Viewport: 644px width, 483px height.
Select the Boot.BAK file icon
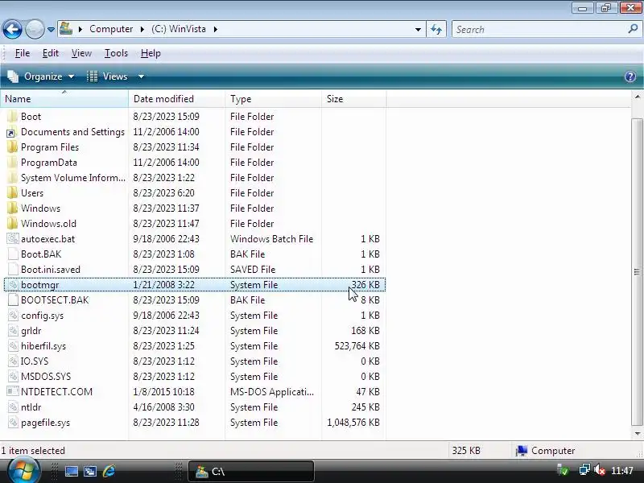point(13,254)
